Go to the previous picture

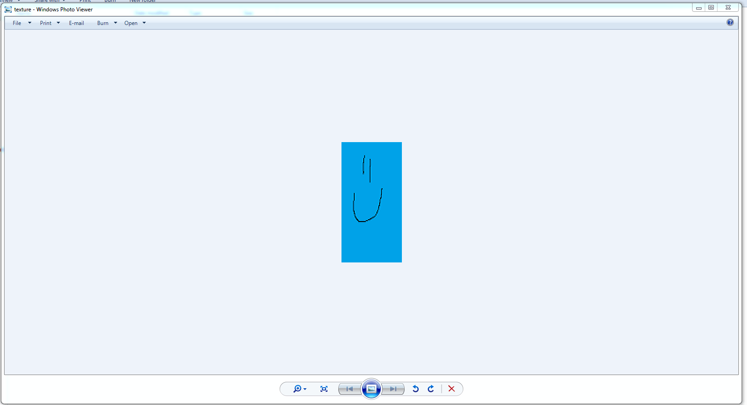(x=350, y=389)
